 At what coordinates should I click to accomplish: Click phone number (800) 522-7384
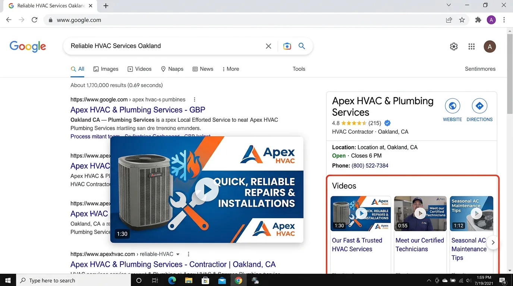(370, 166)
